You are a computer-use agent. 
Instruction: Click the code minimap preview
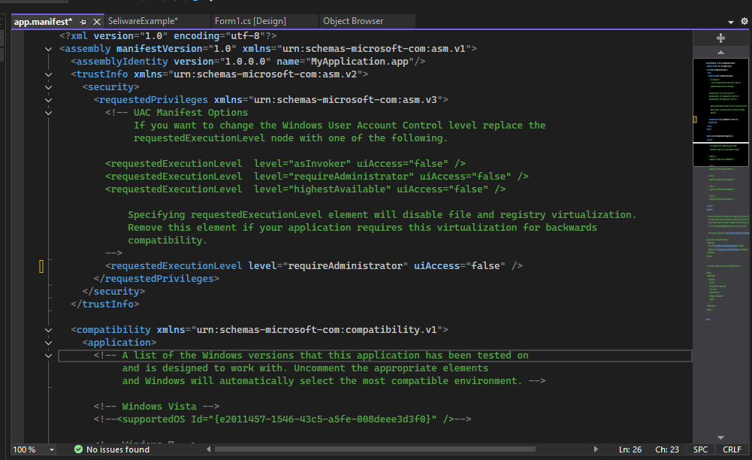point(720,112)
